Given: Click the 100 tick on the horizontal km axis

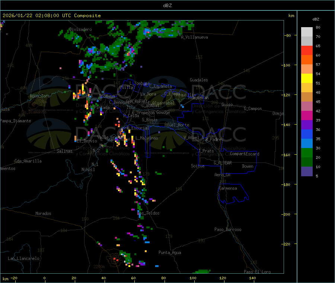Looking at the screenshot, I should (x=193, y=278).
